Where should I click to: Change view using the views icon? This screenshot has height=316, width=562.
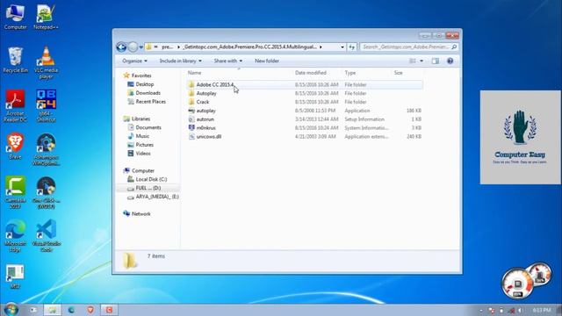[413, 61]
